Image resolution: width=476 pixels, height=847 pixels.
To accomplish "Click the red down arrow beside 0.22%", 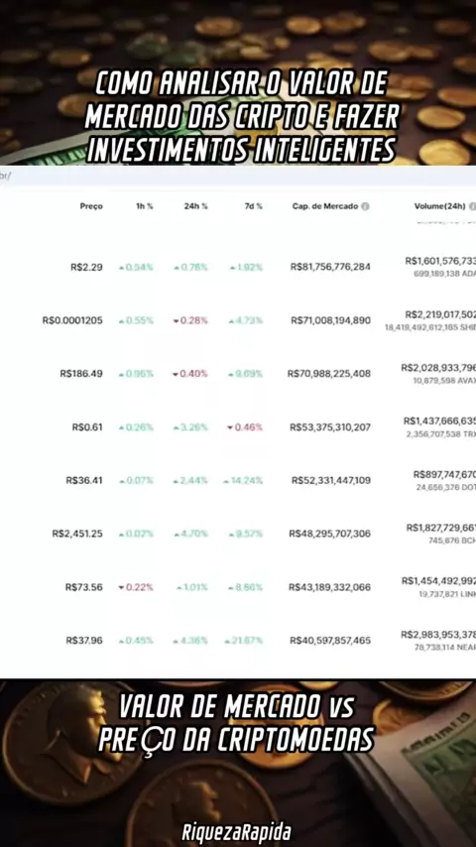I will tap(121, 588).
